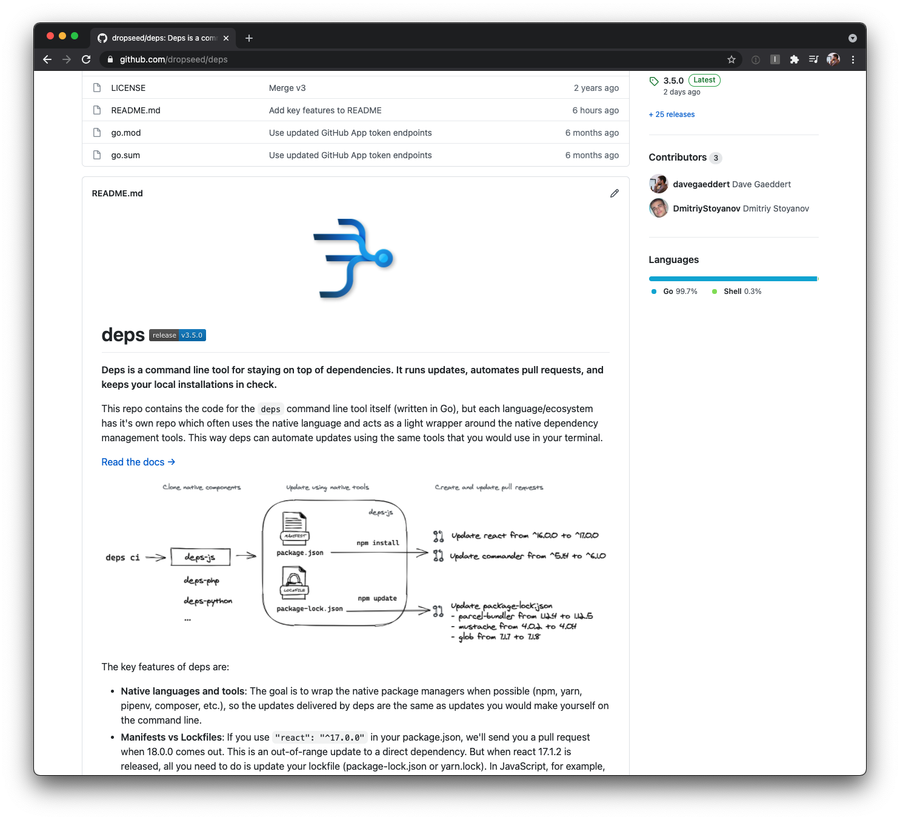This screenshot has width=900, height=820.
Task: Open go.sum's 'Use updated GitHub App token endpoints' commit
Action: (x=350, y=155)
